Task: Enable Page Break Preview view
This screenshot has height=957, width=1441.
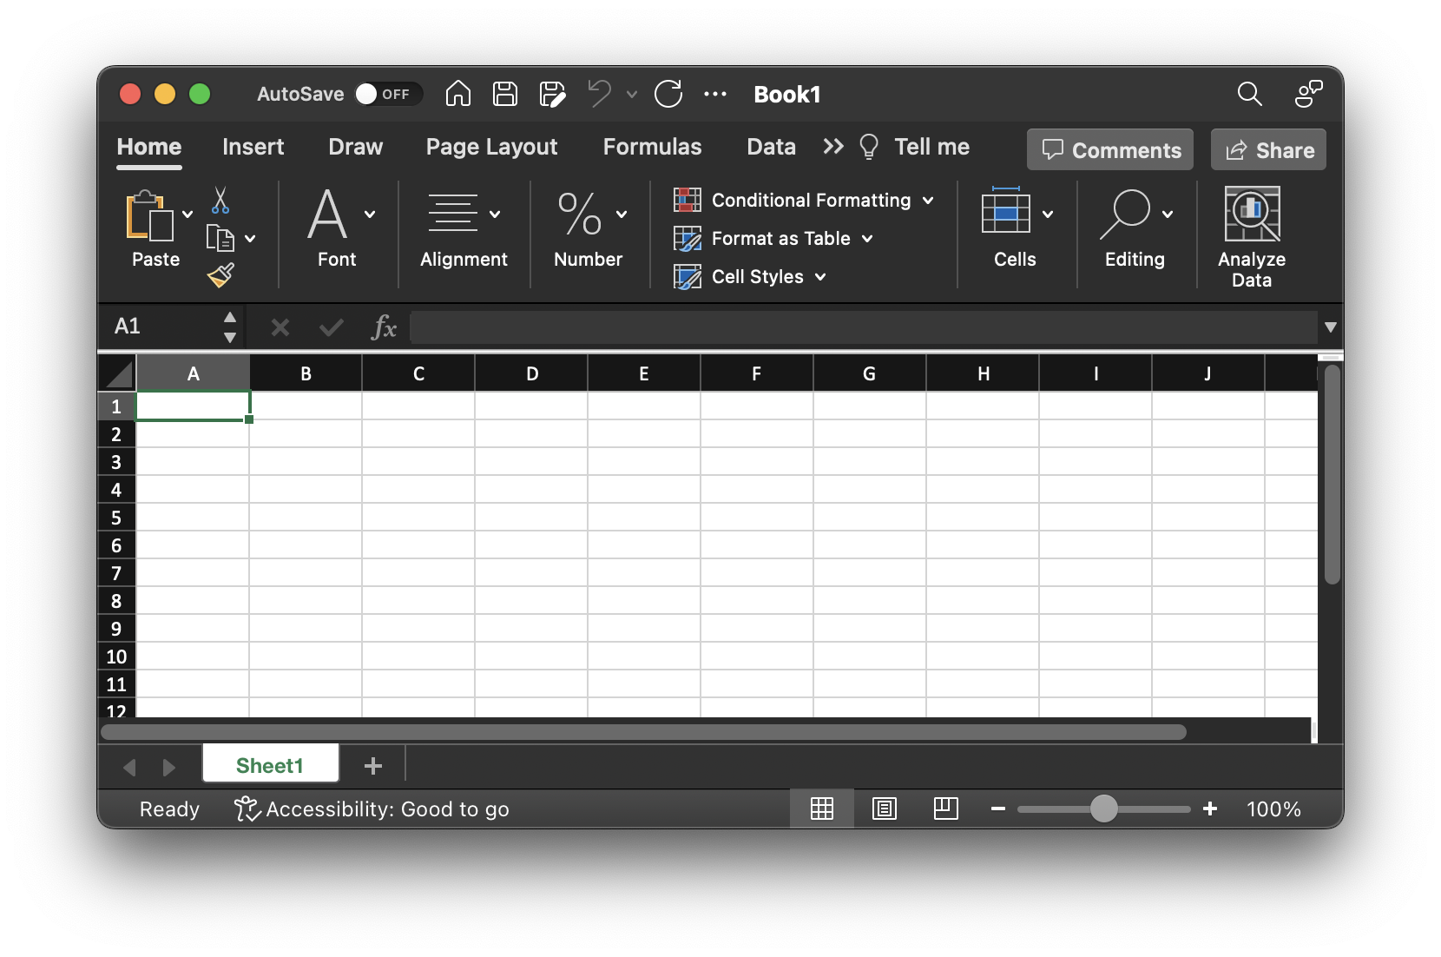Action: (x=945, y=808)
